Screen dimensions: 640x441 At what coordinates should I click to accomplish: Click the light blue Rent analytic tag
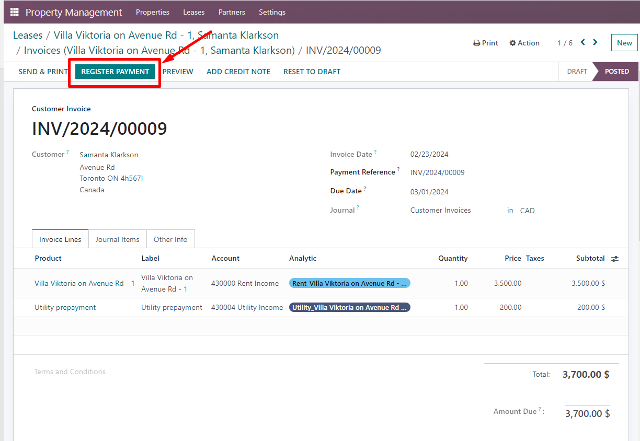pos(350,283)
